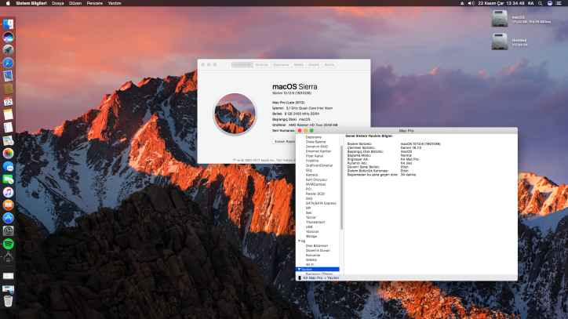This screenshot has height=319, width=568.
Task: Open Finder from the dock
Action: point(8,24)
